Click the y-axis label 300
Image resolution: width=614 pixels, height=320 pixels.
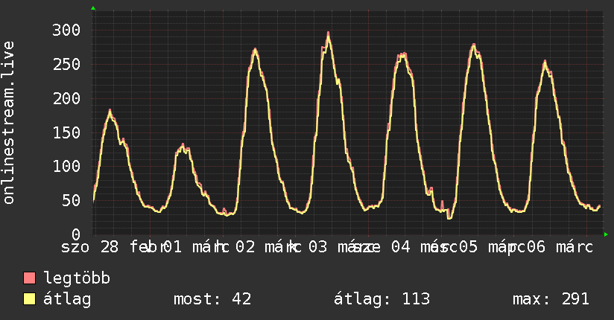66,30
